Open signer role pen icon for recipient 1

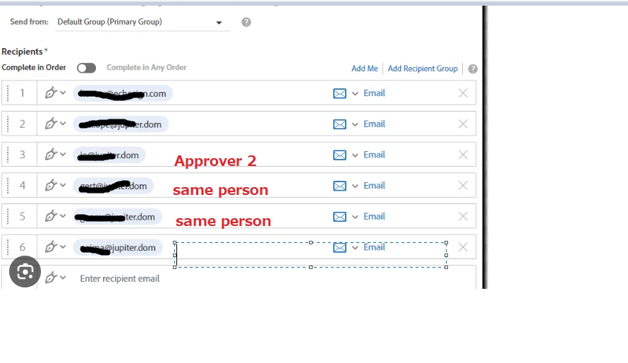[x=51, y=93]
